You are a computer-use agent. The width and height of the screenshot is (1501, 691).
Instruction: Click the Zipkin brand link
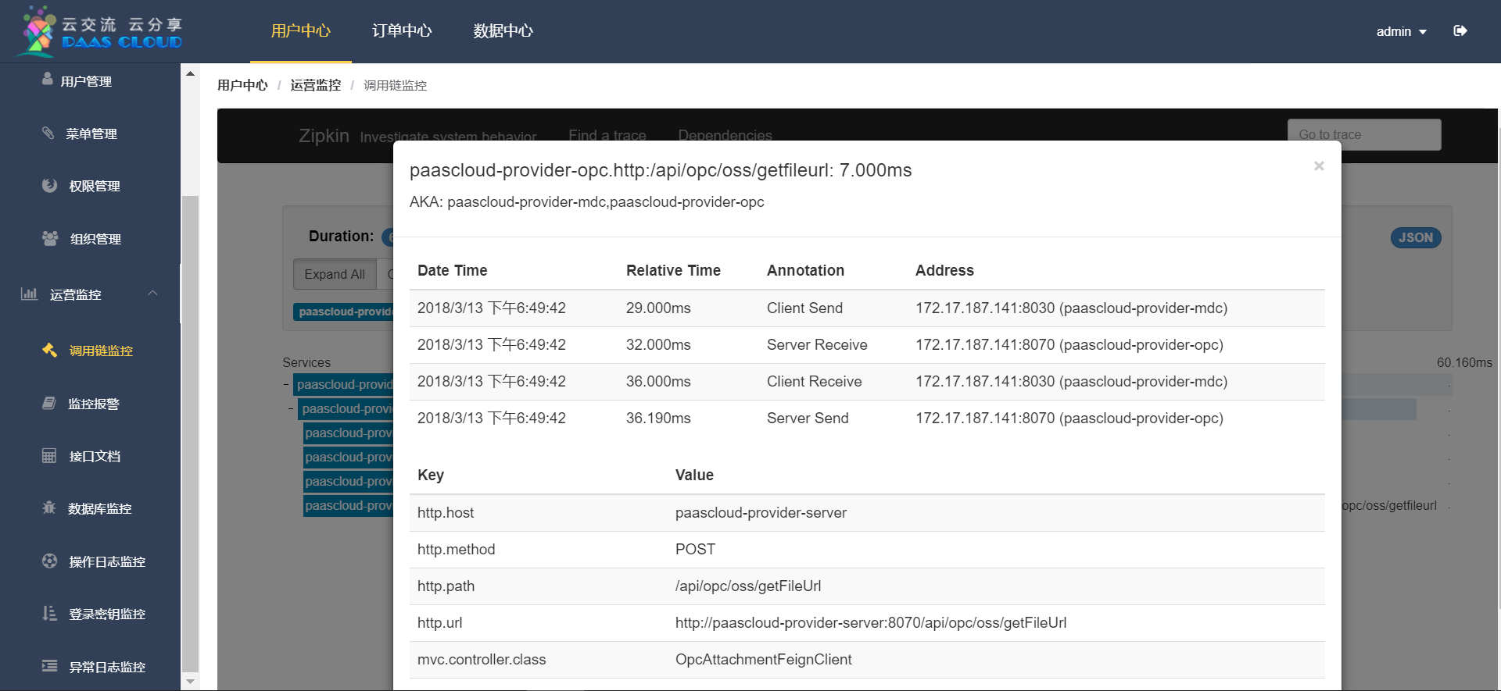click(x=324, y=136)
